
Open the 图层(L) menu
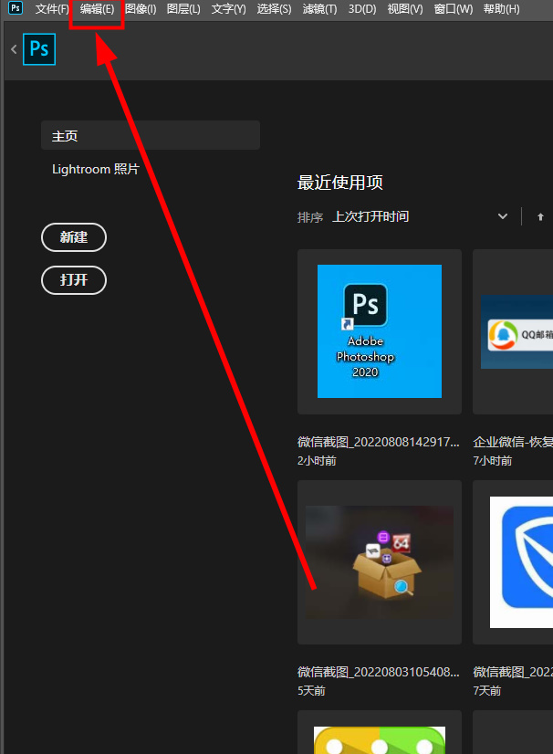[x=183, y=9]
